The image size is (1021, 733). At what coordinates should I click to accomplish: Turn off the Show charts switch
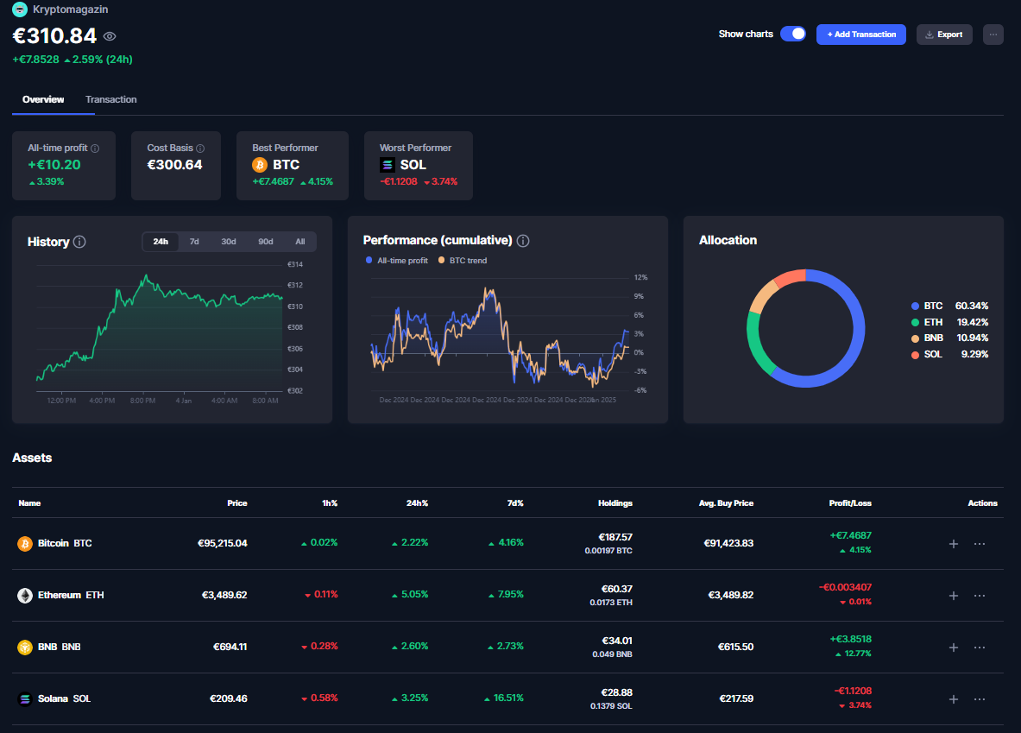(792, 34)
